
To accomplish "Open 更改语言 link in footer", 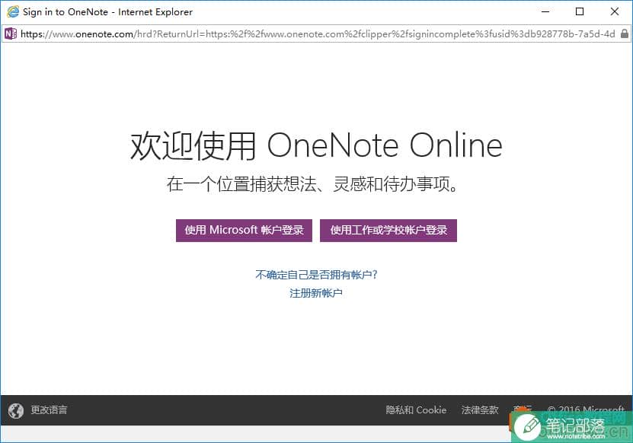I will click(49, 410).
